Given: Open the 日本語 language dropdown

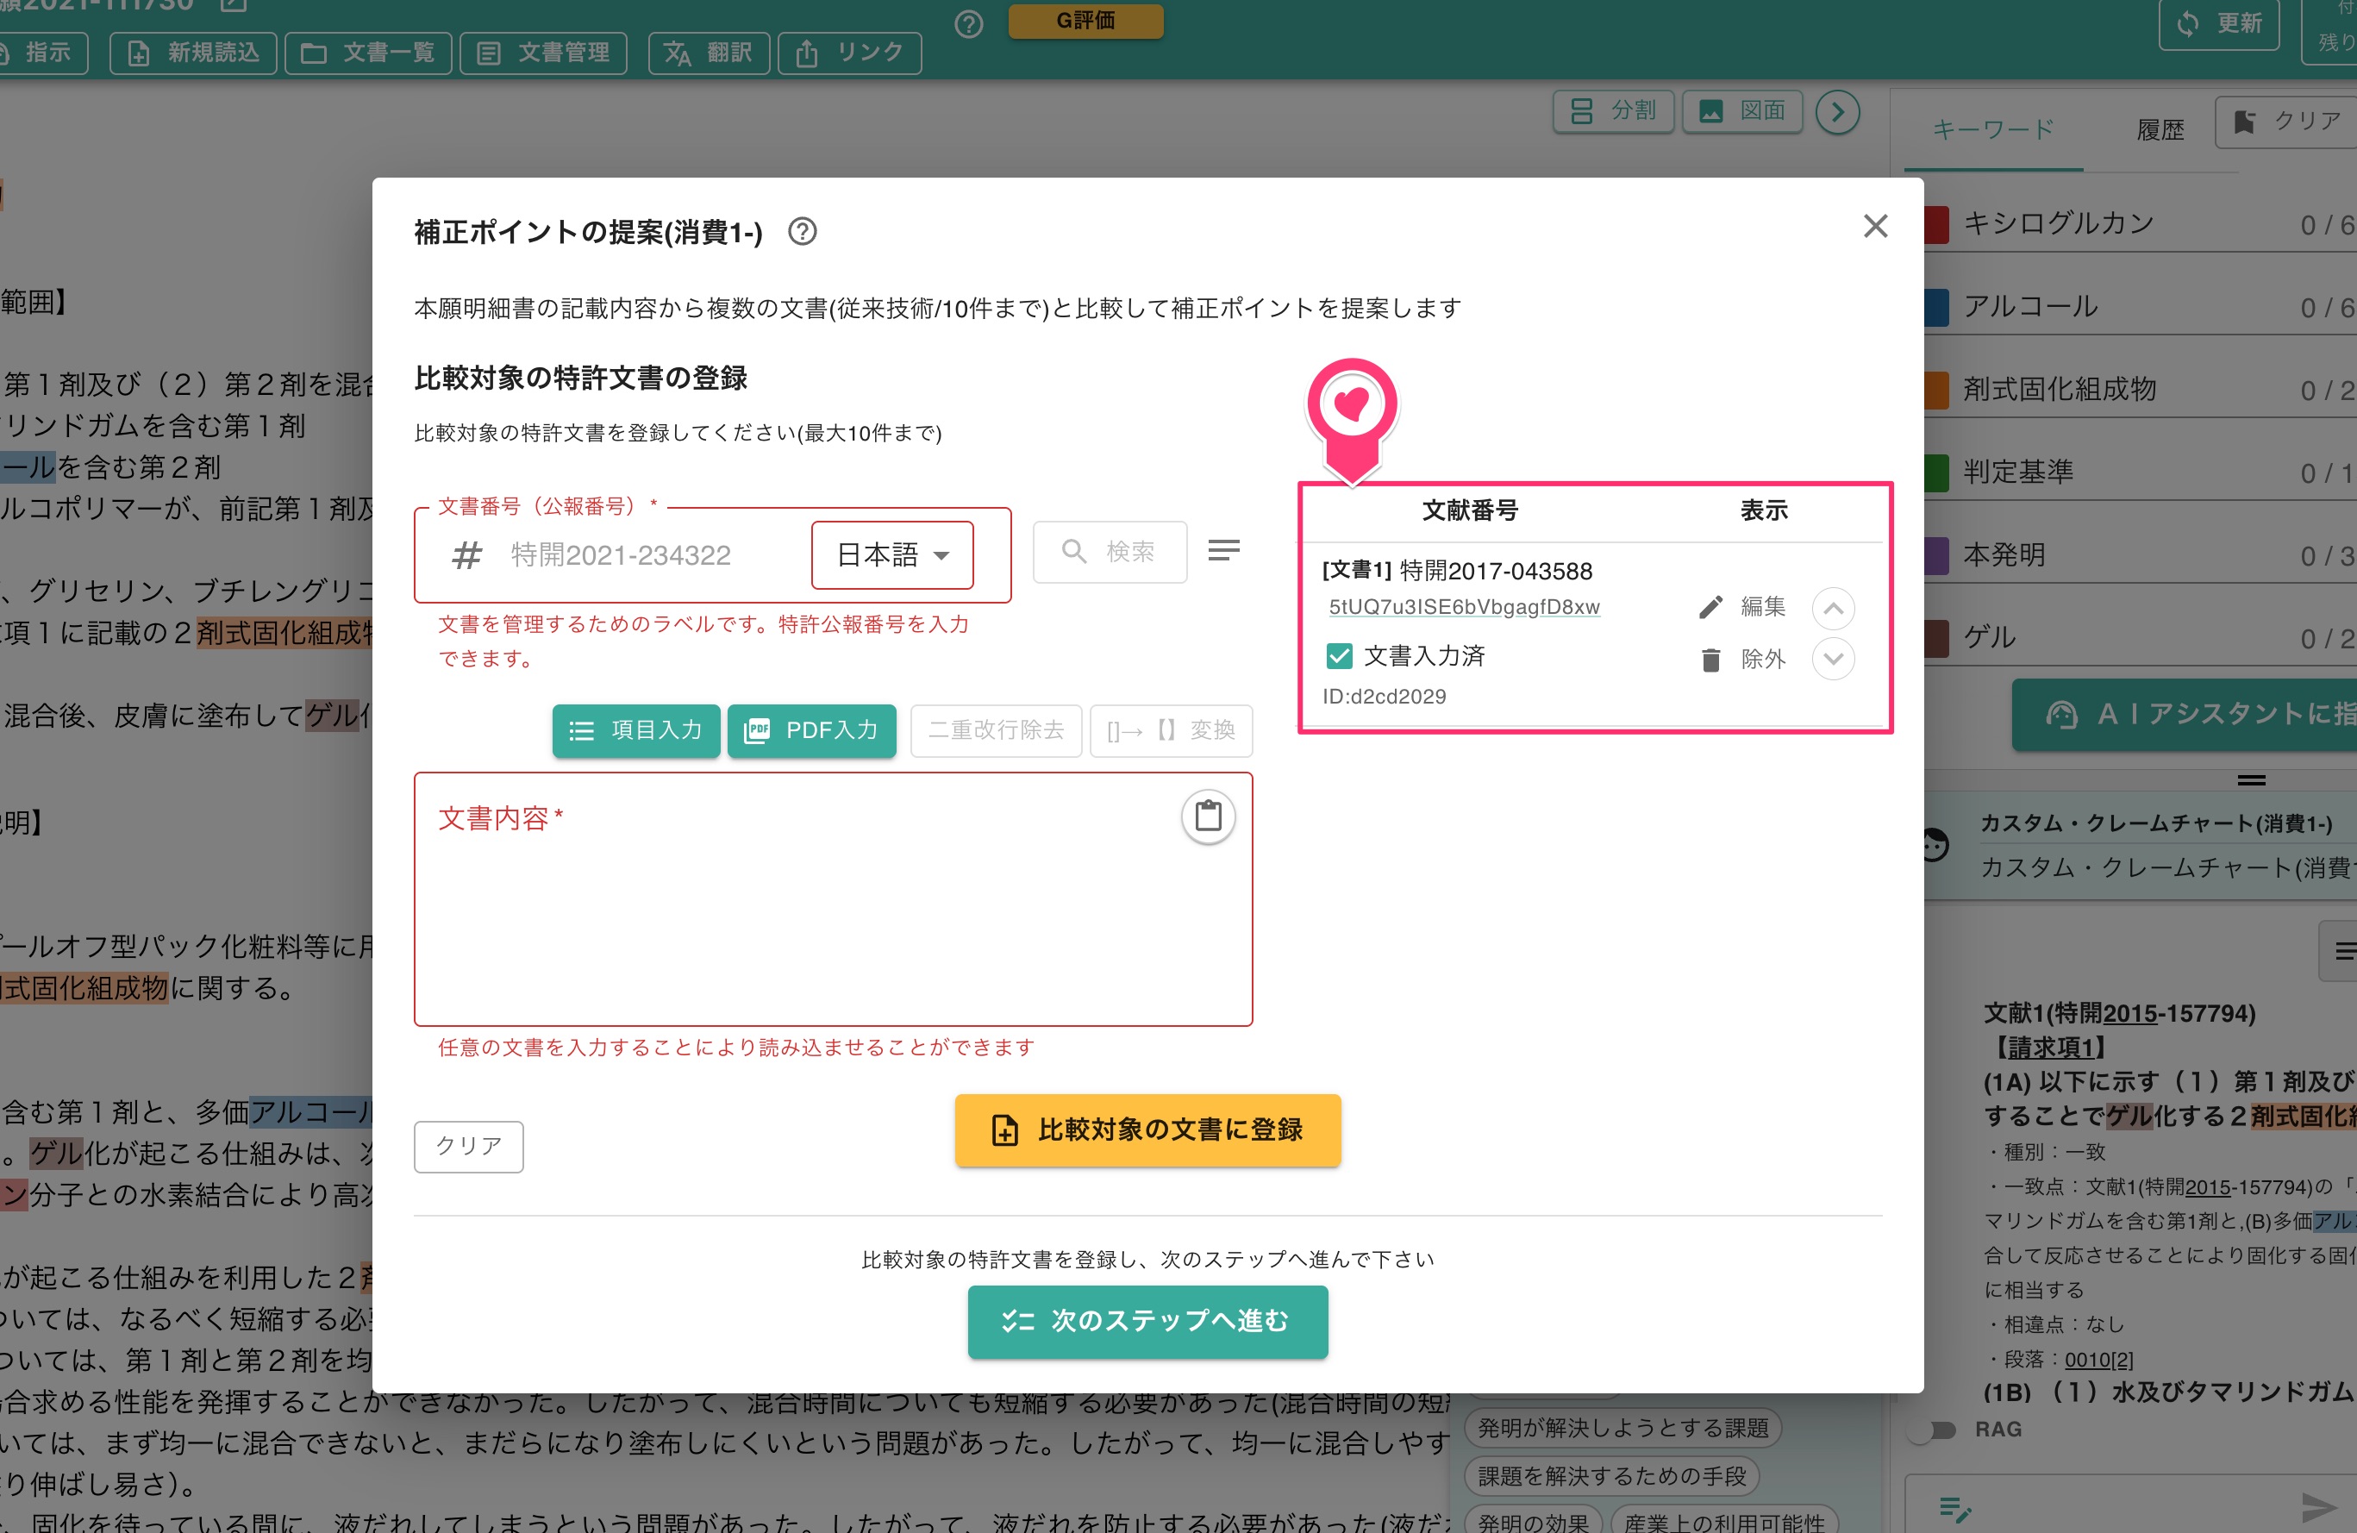Looking at the screenshot, I should (892, 554).
